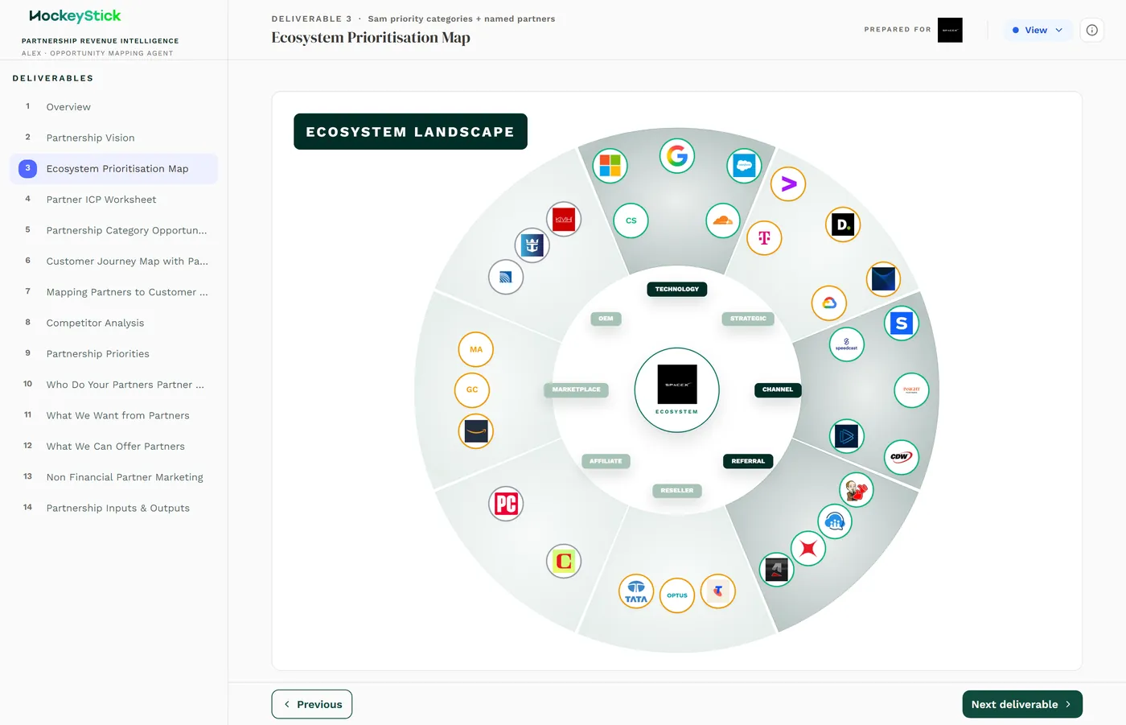Open Partner ICP Worksheet
Screen dimensions: 1126x725
[x=114, y=200]
